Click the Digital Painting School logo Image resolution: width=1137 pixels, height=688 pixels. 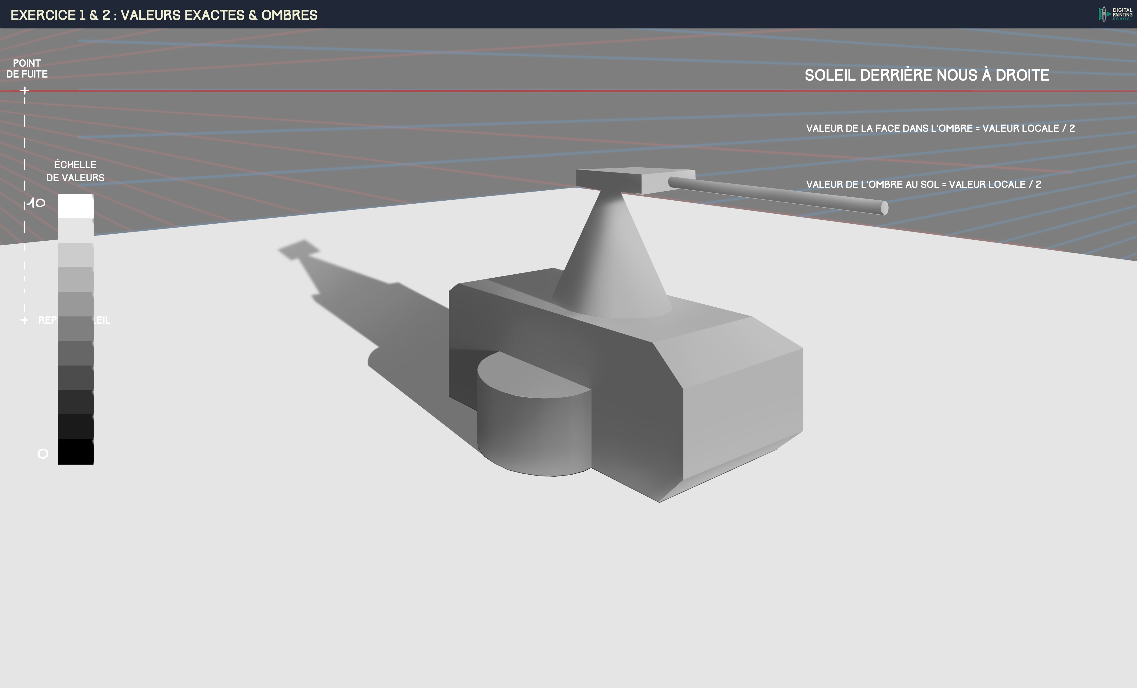[x=1115, y=14]
